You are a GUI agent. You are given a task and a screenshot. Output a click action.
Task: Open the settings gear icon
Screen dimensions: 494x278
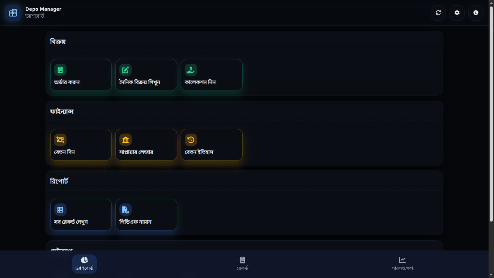point(457,13)
